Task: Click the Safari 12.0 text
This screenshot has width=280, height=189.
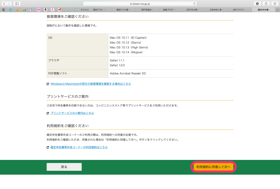Action: [117, 65]
